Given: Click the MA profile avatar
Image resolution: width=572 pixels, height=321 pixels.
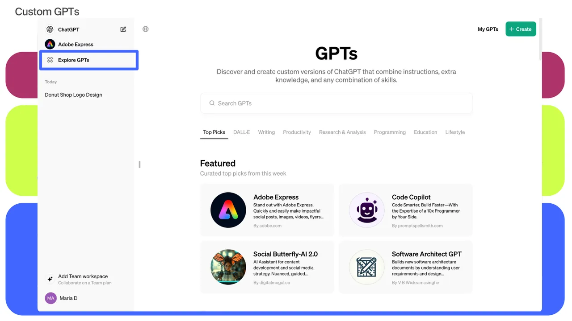Looking at the screenshot, I should click(x=51, y=298).
